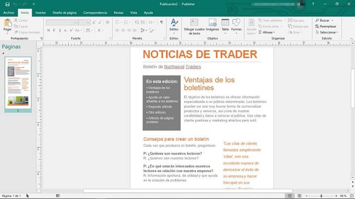This screenshot has height=199, width=355.
Task: Click the Desagrupar button
Action: coord(298,26)
